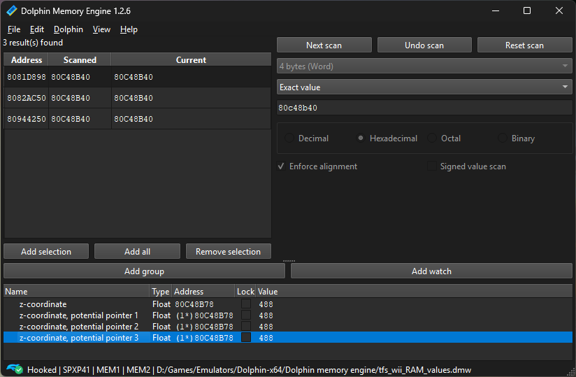Toggle lock checkbox for z-coordinate watch
576x377 pixels.
[246, 304]
